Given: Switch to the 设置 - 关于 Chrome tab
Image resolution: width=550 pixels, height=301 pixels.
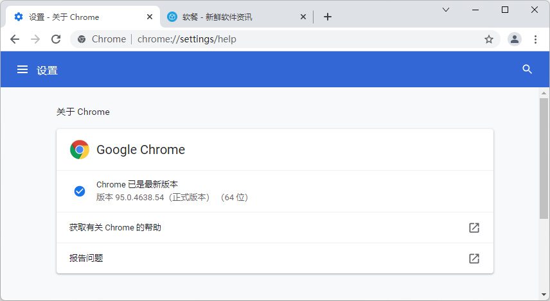Looking at the screenshot, I should (83, 17).
